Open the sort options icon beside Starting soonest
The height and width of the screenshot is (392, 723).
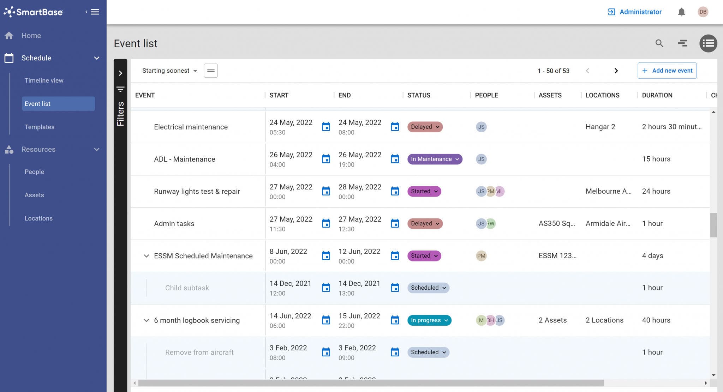[x=211, y=71]
